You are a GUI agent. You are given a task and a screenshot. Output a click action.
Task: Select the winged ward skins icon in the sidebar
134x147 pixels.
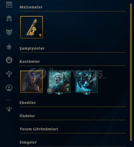pyautogui.click(x=9, y=74)
